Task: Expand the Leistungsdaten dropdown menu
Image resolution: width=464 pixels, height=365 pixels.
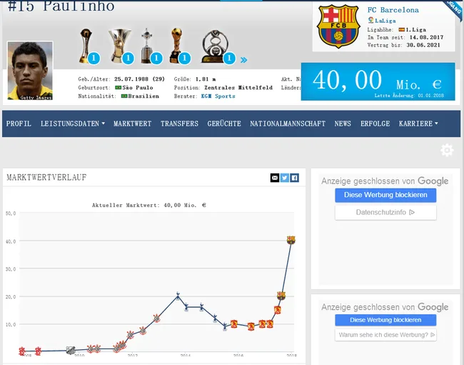Action: pyautogui.click(x=73, y=124)
